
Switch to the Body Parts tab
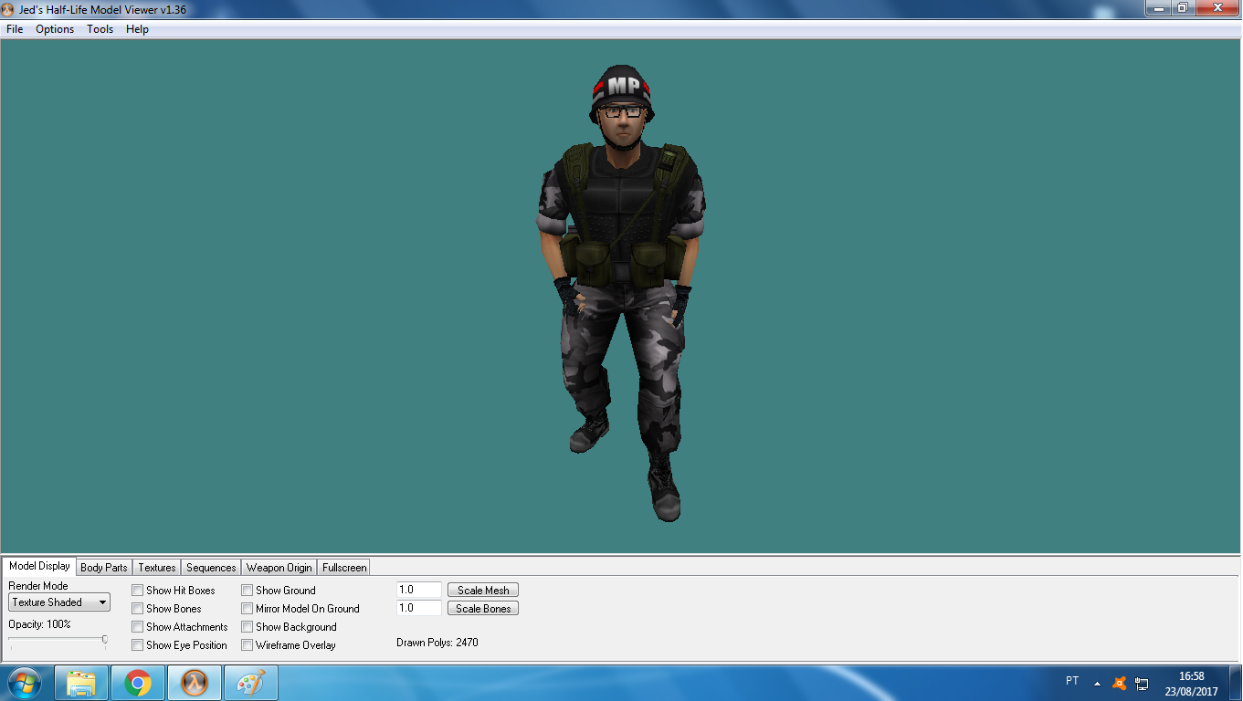tap(104, 568)
